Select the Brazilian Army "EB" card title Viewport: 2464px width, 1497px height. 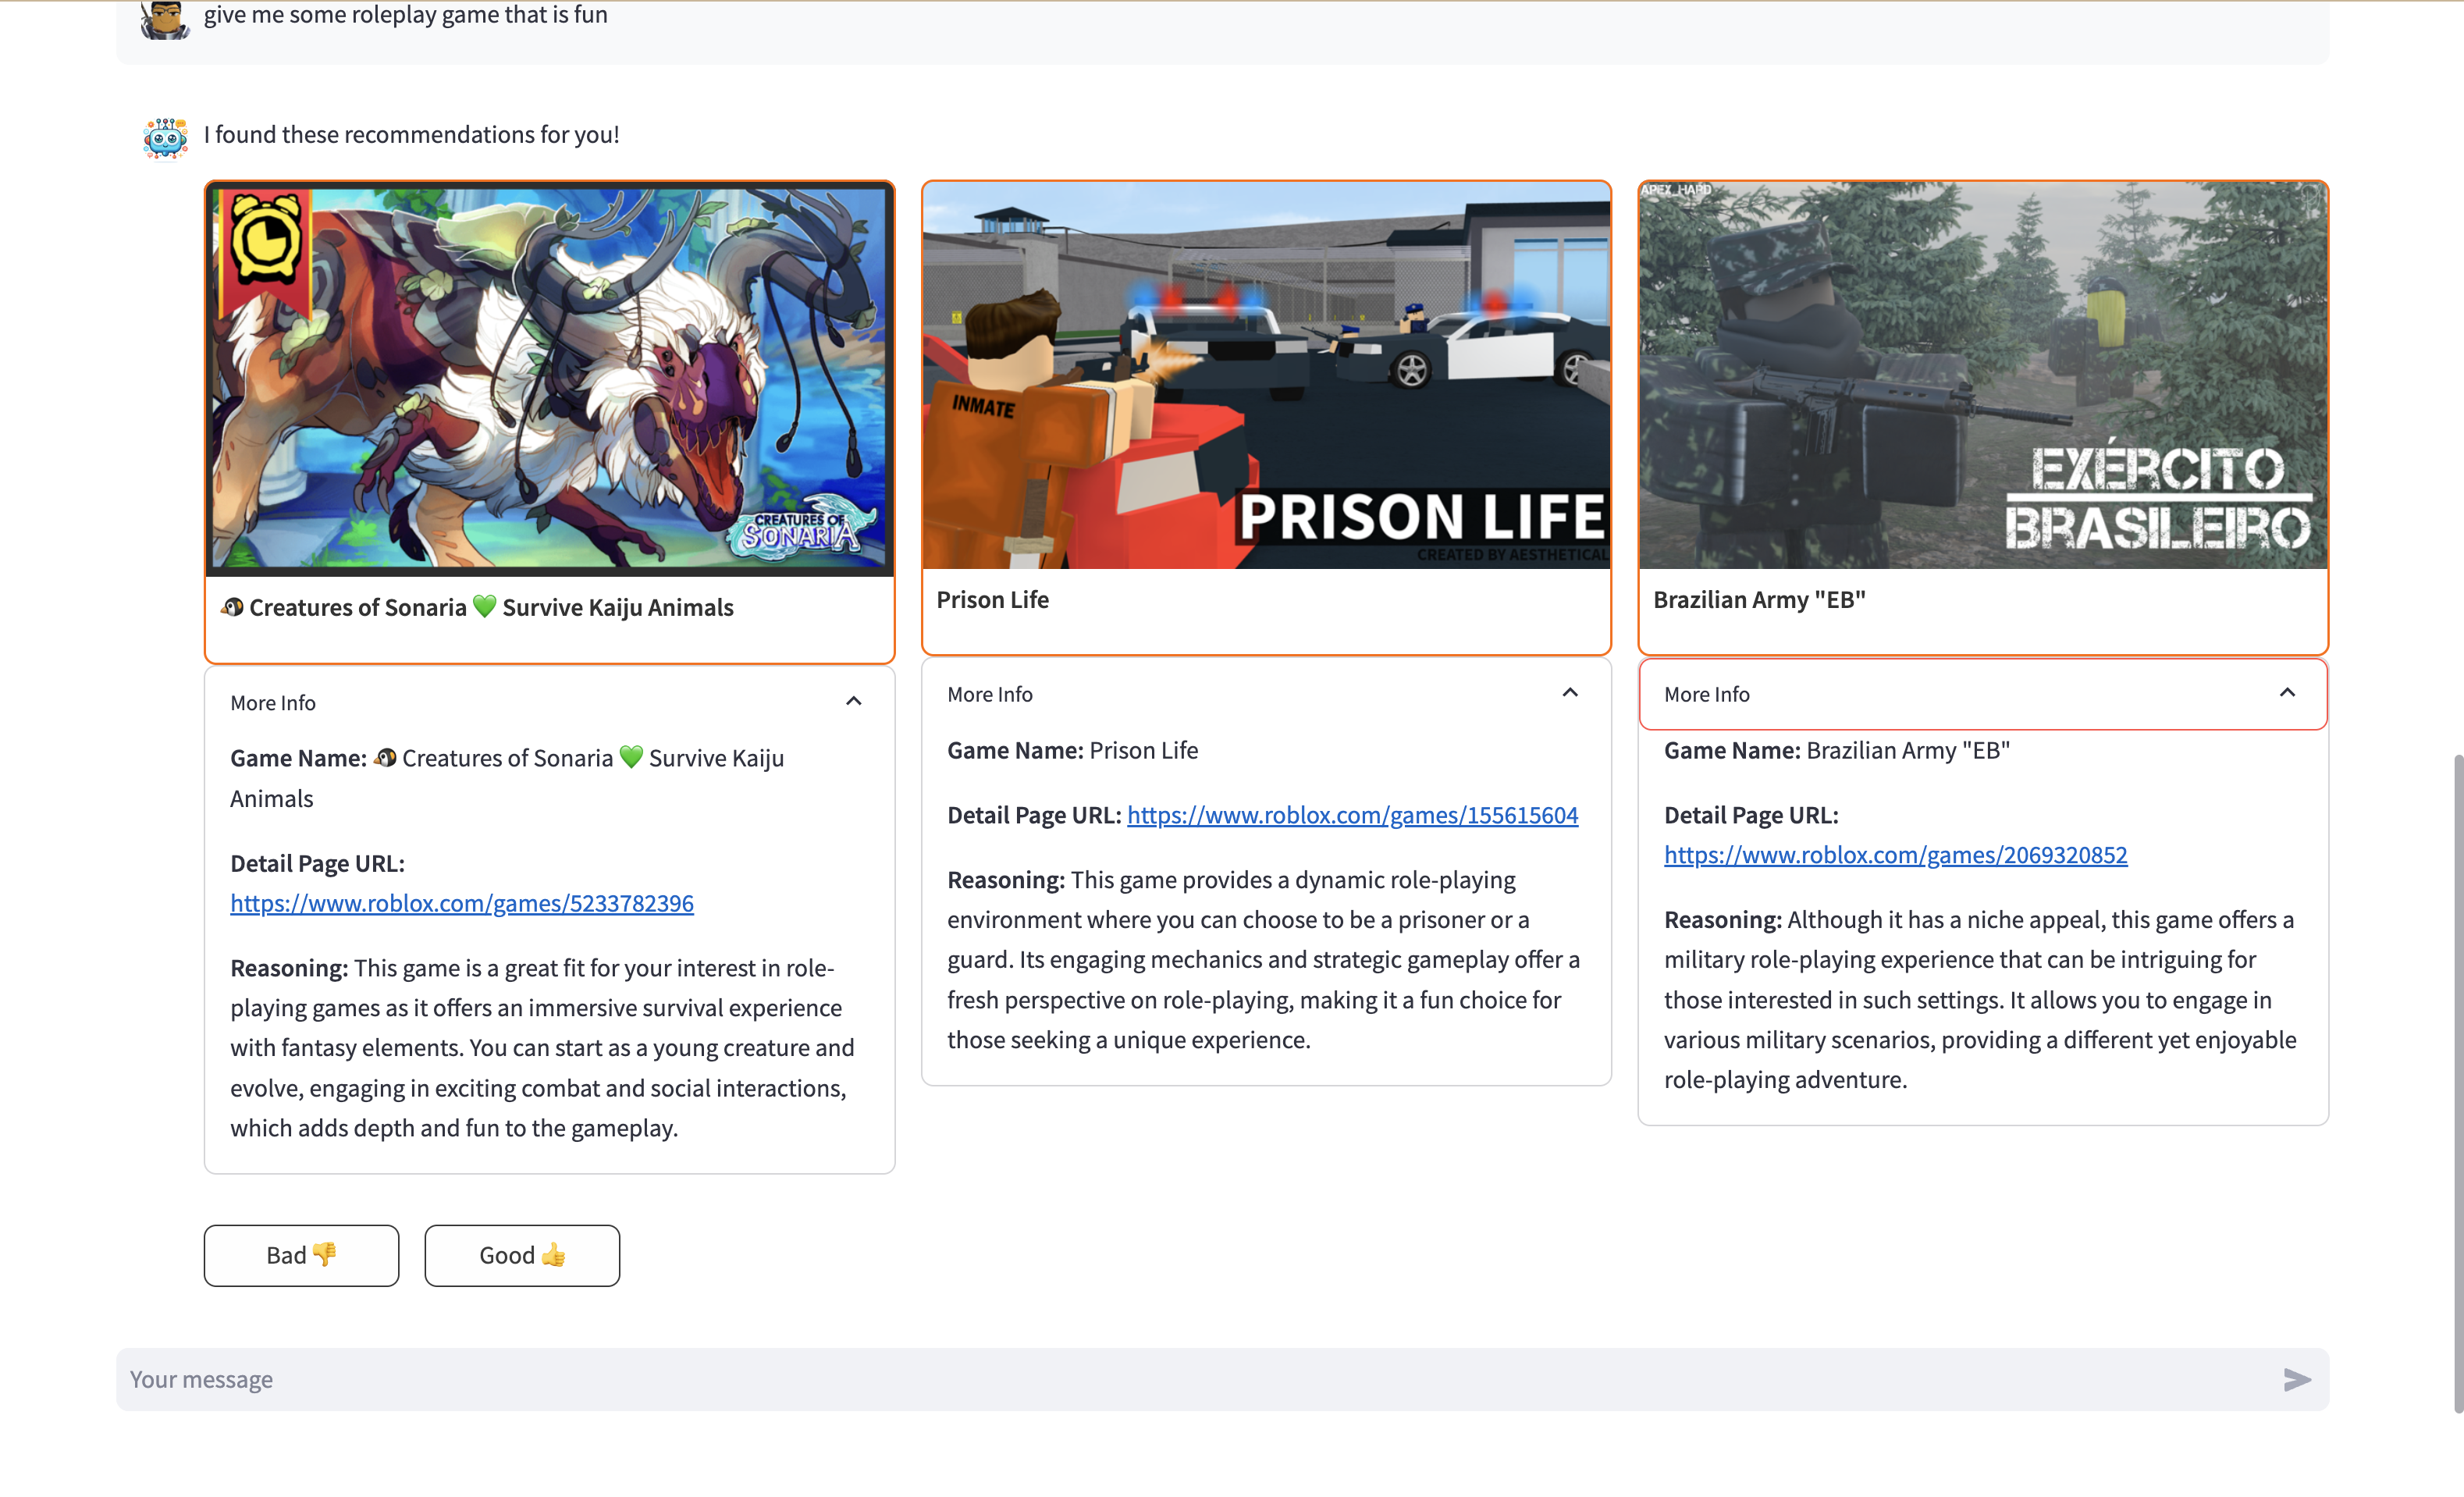point(1759,600)
